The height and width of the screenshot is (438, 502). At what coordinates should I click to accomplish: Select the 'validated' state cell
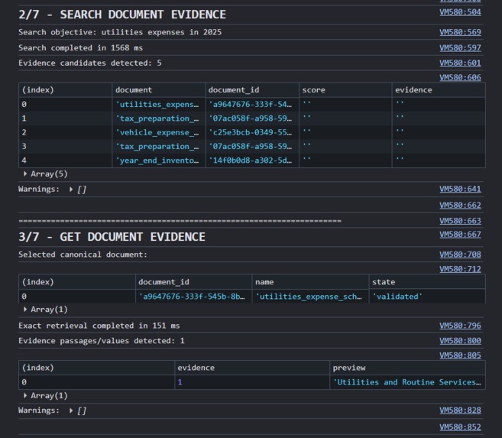[x=427, y=297]
